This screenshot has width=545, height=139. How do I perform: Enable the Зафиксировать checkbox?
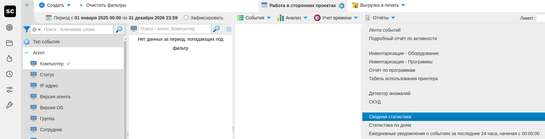(x=186, y=18)
